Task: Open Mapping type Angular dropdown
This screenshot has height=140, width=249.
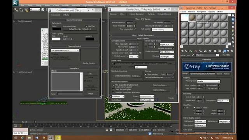Action: (x=209, y=81)
